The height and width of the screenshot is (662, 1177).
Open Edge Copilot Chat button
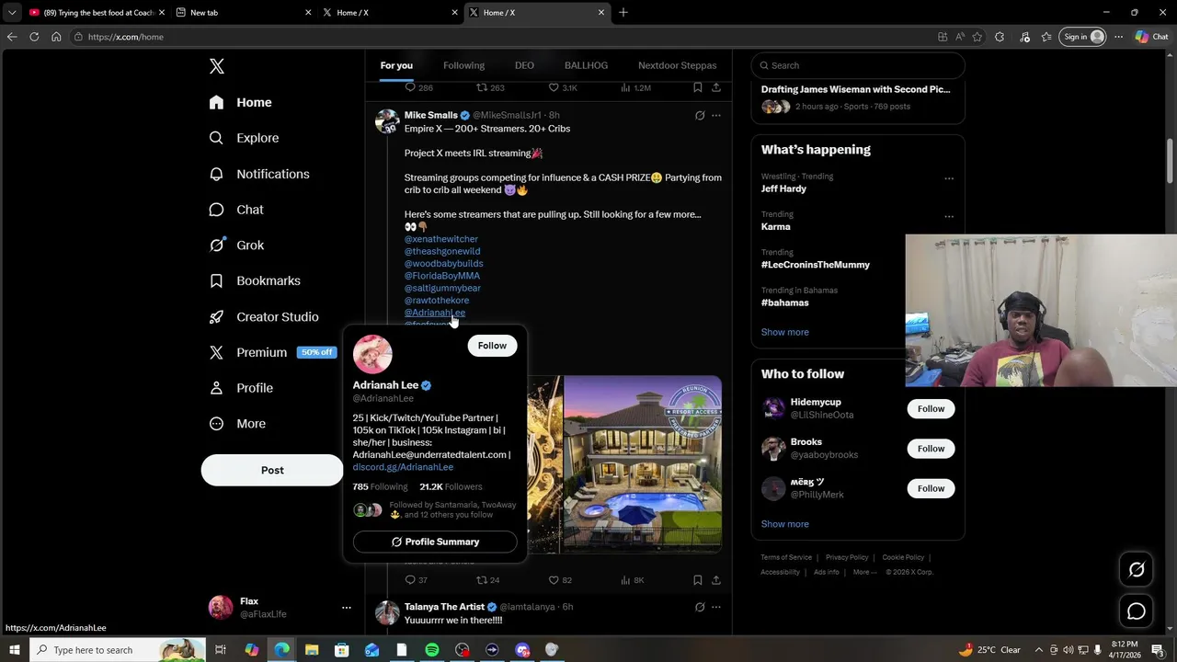(x=1151, y=37)
